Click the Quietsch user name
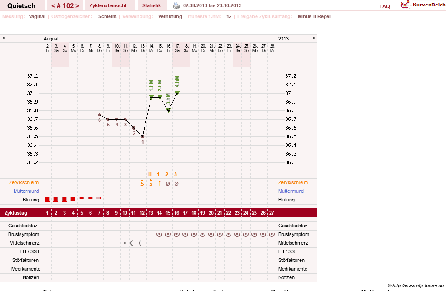Screen dimensions: 446x291 click(21, 6)
